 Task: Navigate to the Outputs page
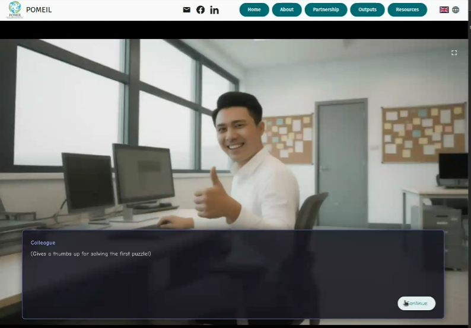click(x=367, y=10)
